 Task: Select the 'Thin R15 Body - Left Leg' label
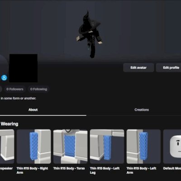105,170
